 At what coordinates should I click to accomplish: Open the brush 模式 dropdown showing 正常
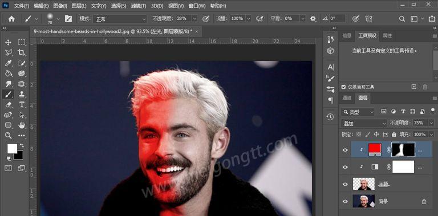coord(120,19)
